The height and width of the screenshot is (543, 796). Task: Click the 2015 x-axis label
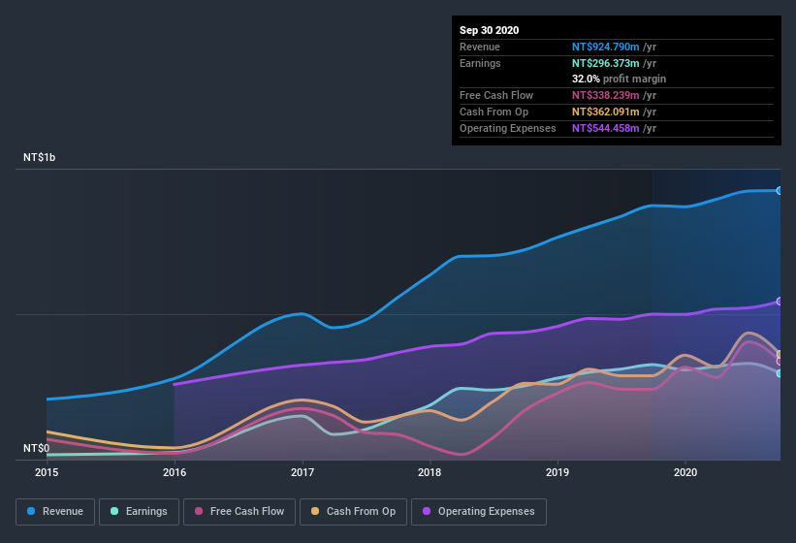[47, 472]
